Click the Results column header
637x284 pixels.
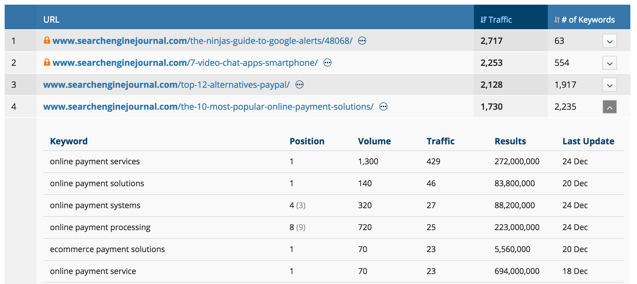tap(510, 141)
